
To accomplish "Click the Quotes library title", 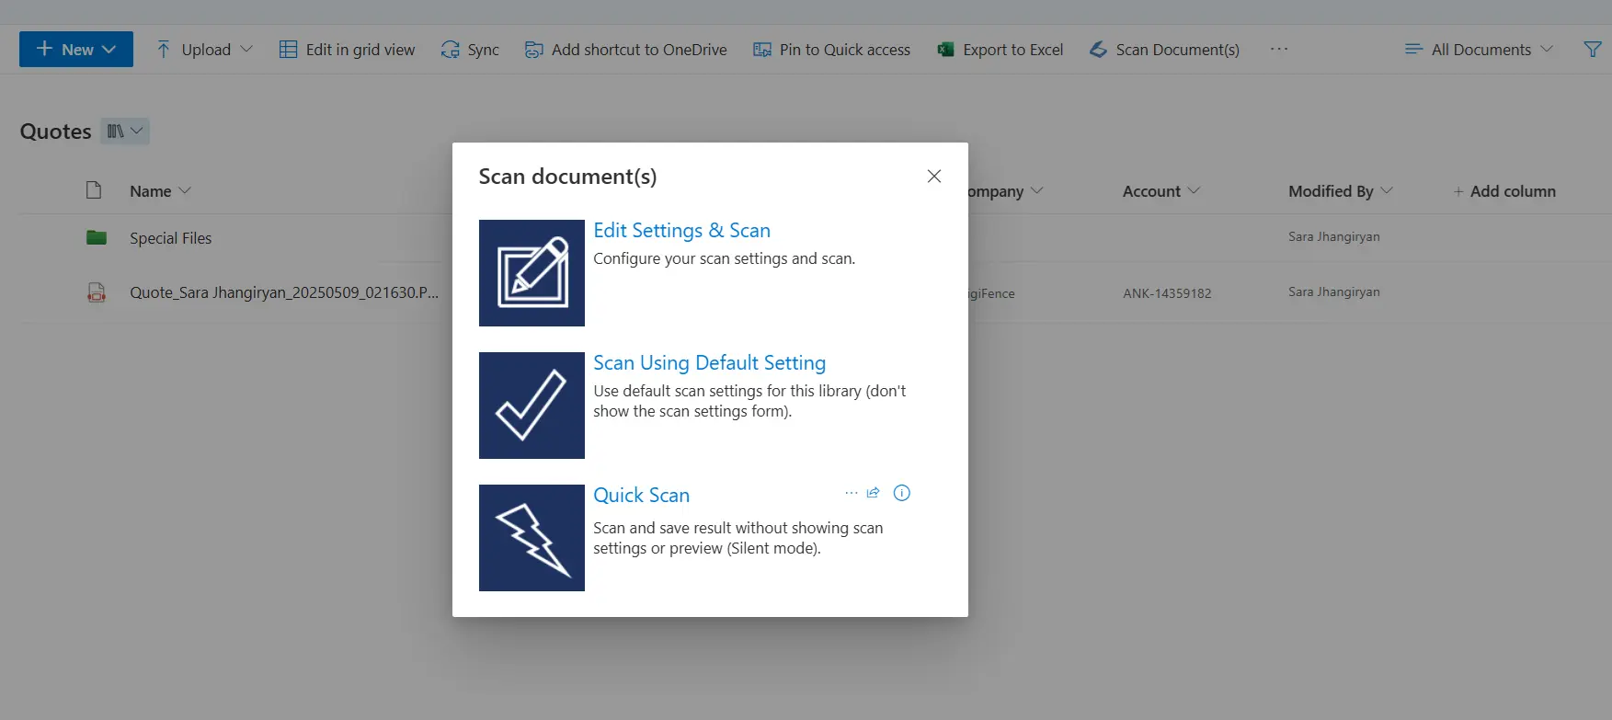I will coord(55,131).
